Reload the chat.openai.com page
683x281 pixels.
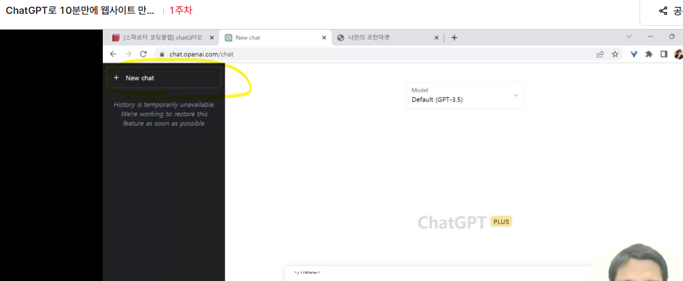(143, 54)
